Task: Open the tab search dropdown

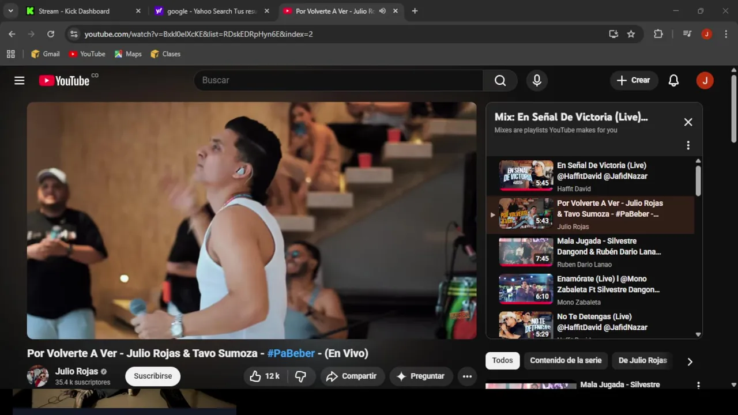Action: coord(10,11)
